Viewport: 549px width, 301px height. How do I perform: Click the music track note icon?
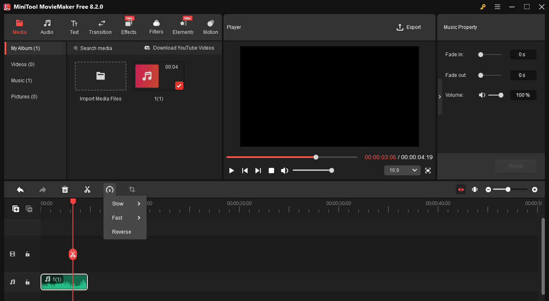pos(12,282)
